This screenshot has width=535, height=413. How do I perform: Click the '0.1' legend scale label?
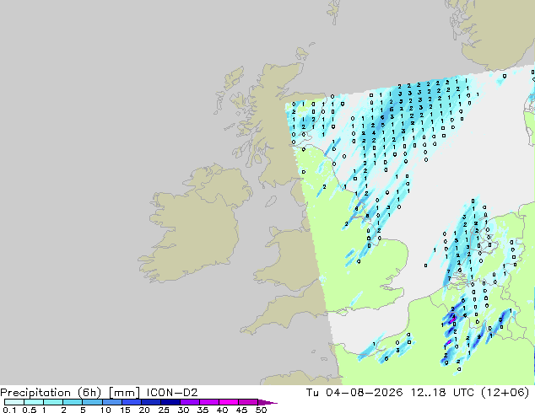(x=9, y=410)
